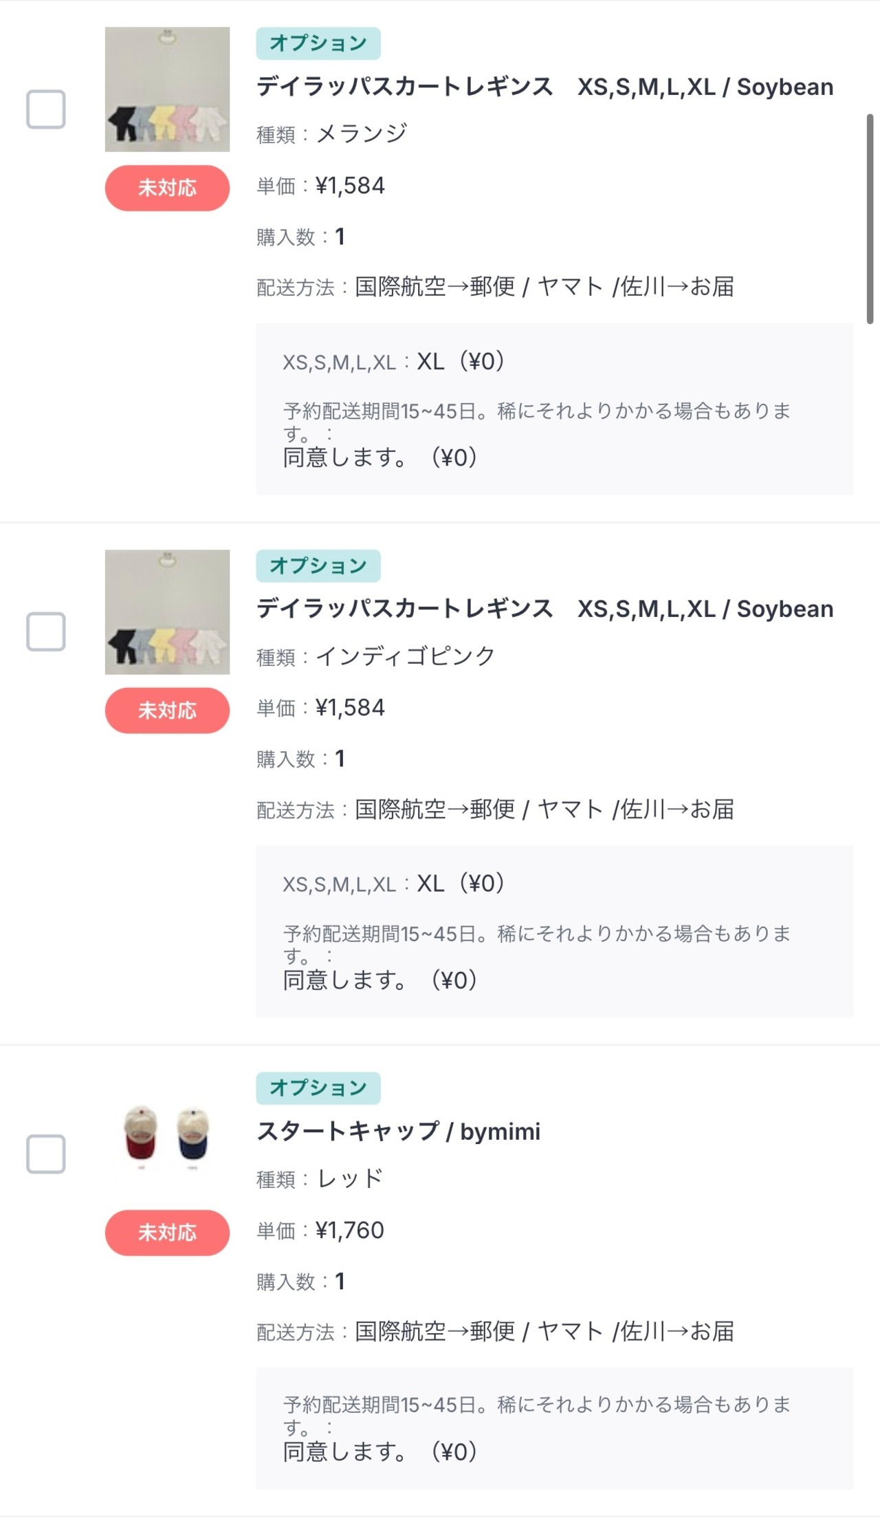
Task: Click the 未対応 status badge for メランジ item
Action: [x=167, y=188]
